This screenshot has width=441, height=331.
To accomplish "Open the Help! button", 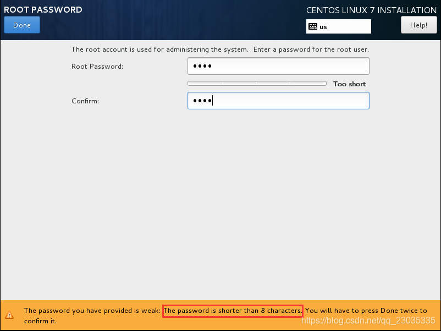I will pyautogui.click(x=418, y=25).
